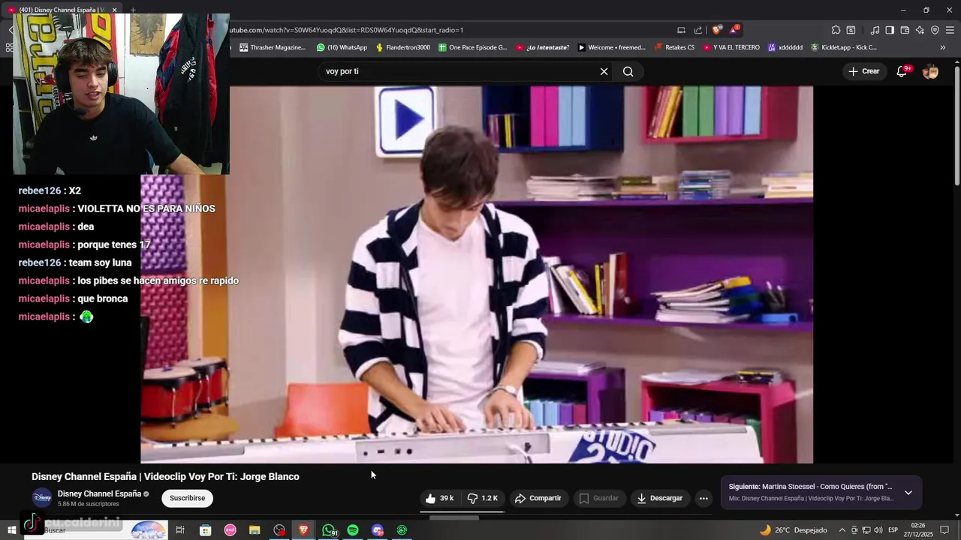Open Brave browser taskbar icon
Viewport: 961px width, 540px height.
click(x=304, y=530)
